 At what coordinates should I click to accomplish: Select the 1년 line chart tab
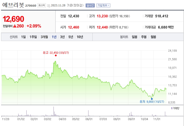pyautogui.click(x=54, y=37)
